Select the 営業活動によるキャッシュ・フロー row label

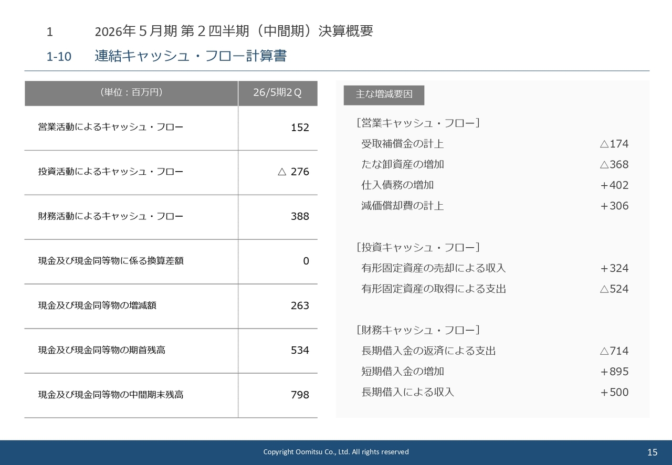[x=111, y=127]
